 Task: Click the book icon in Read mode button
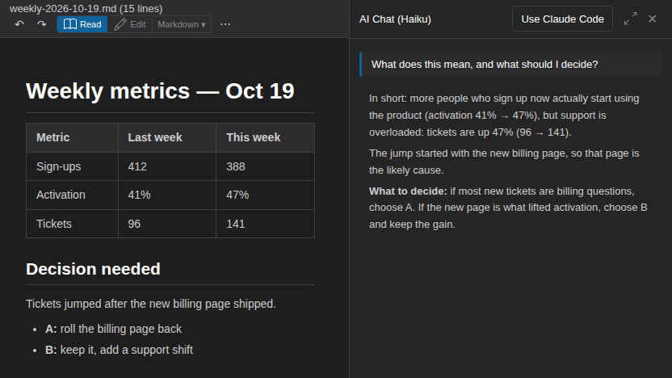tap(69, 24)
